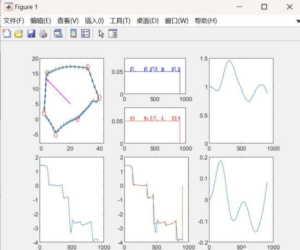Click the bottom-left step-down curve plot
The height and width of the screenshot is (250, 300).
72,200
